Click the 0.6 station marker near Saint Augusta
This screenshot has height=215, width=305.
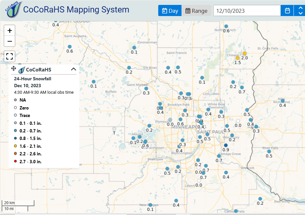(x=69, y=47)
